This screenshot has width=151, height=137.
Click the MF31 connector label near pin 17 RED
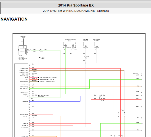[x=102, y=101]
